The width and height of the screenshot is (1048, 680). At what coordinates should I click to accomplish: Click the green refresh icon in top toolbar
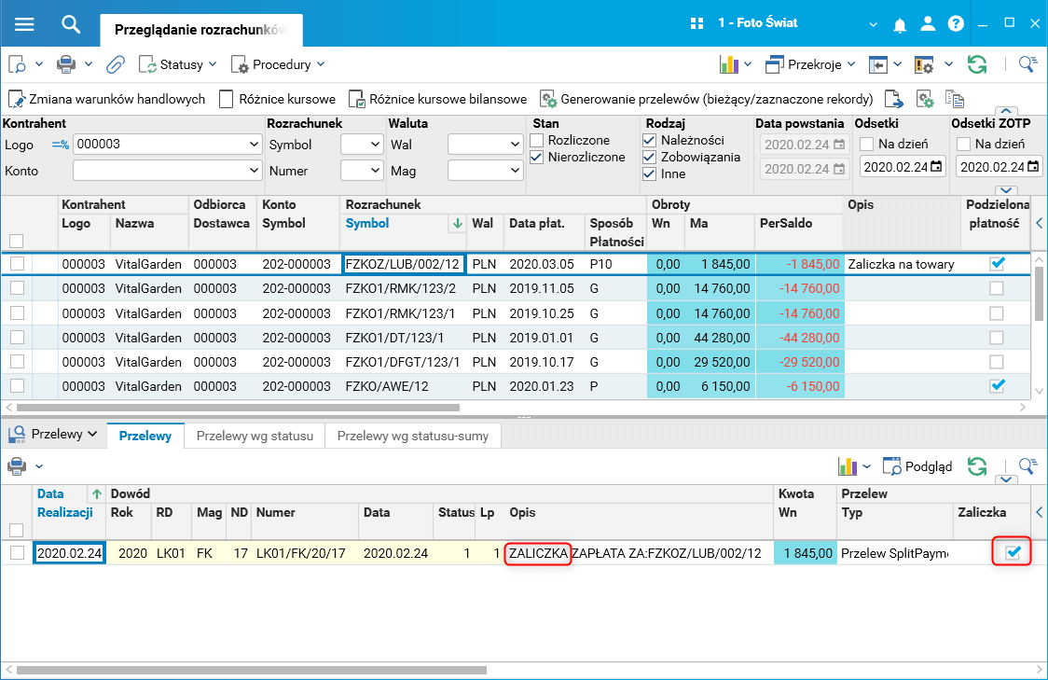(976, 64)
